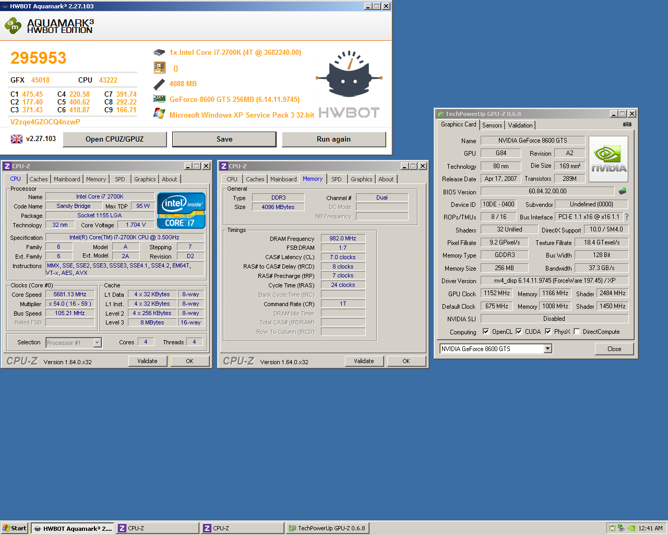The image size is (668, 535).
Task: Click the processor chip icon in Aquamark
Action: [159, 52]
